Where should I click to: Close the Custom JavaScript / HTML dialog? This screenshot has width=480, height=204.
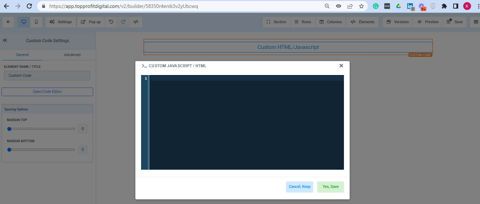point(341,66)
